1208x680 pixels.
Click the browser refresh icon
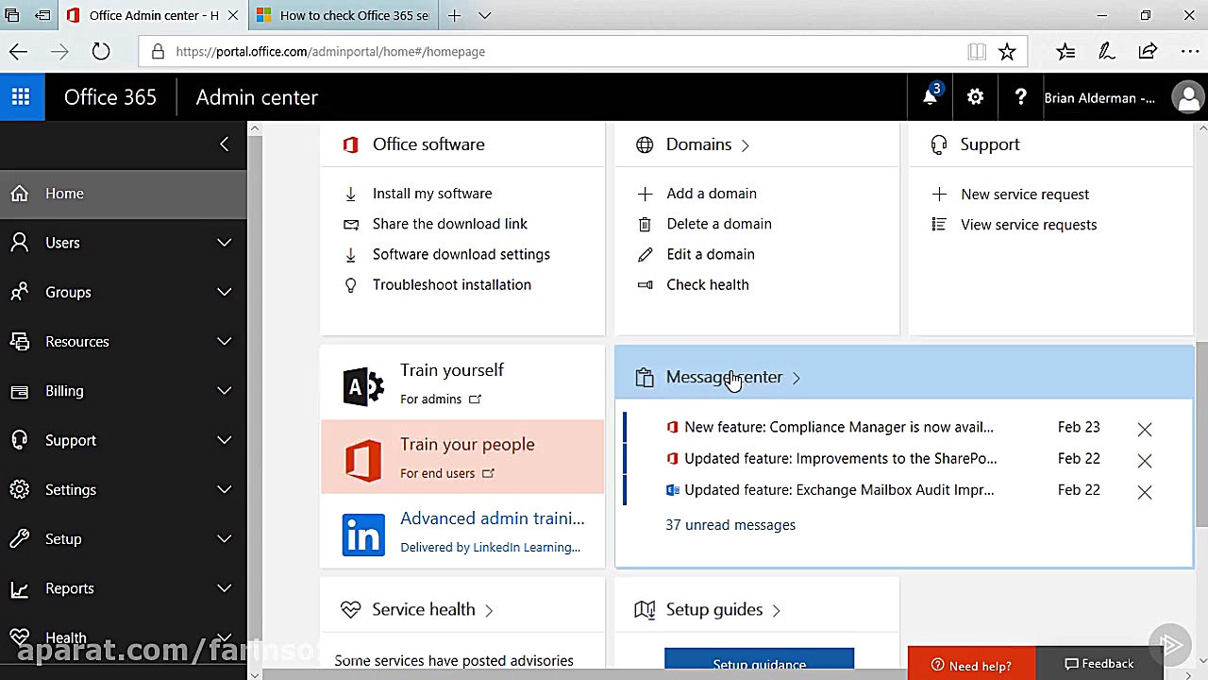pyautogui.click(x=101, y=52)
